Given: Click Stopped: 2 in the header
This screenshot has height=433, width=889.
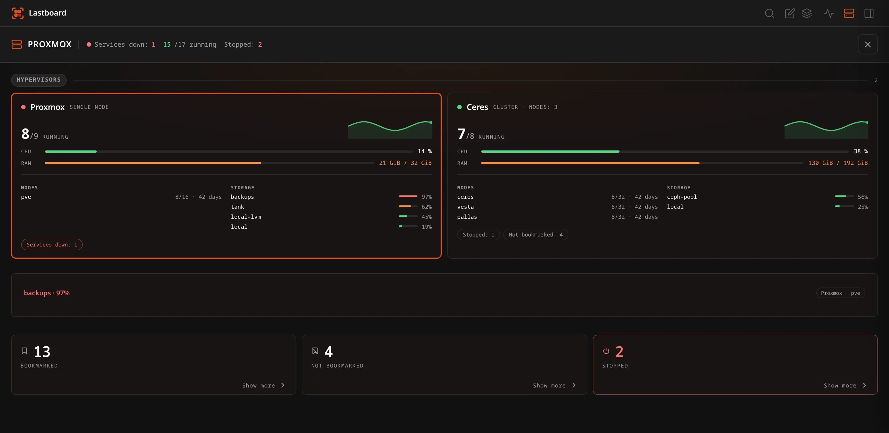Looking at the screenshot, I should pyautogui.click(x=243, y=44).
